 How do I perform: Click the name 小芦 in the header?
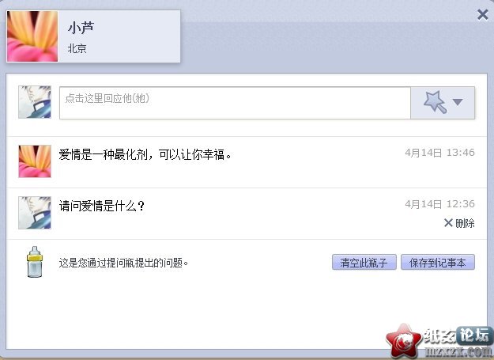pyautogui.click(x=81, y=28)
